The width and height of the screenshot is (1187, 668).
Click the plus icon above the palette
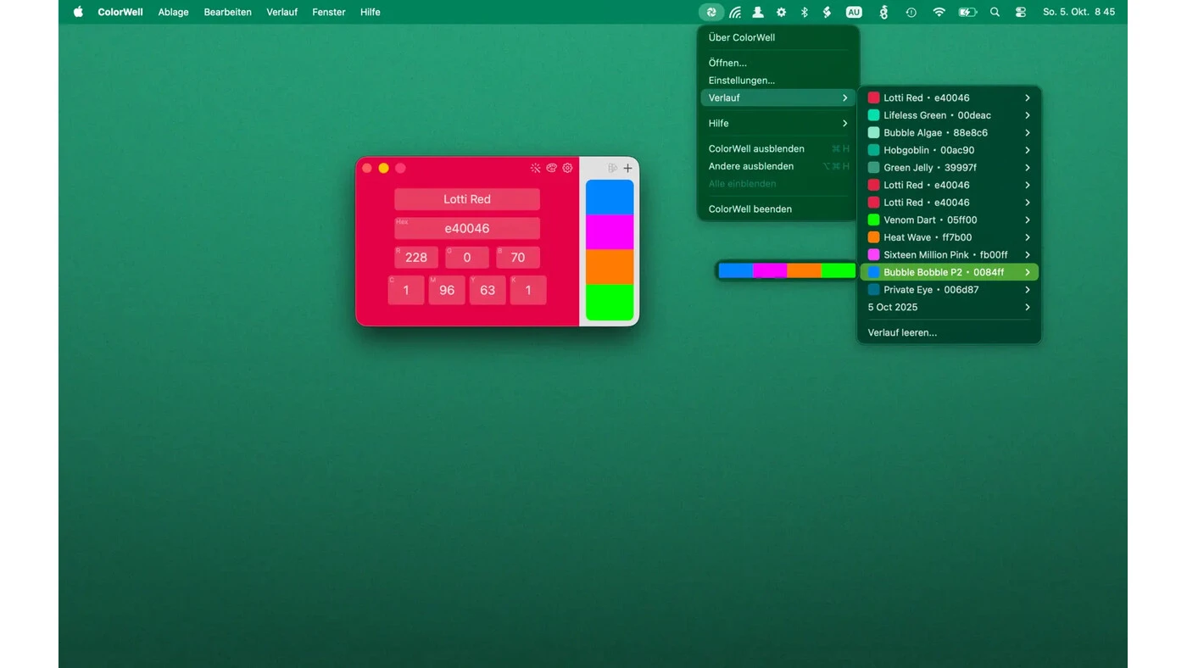coord(627,168)
